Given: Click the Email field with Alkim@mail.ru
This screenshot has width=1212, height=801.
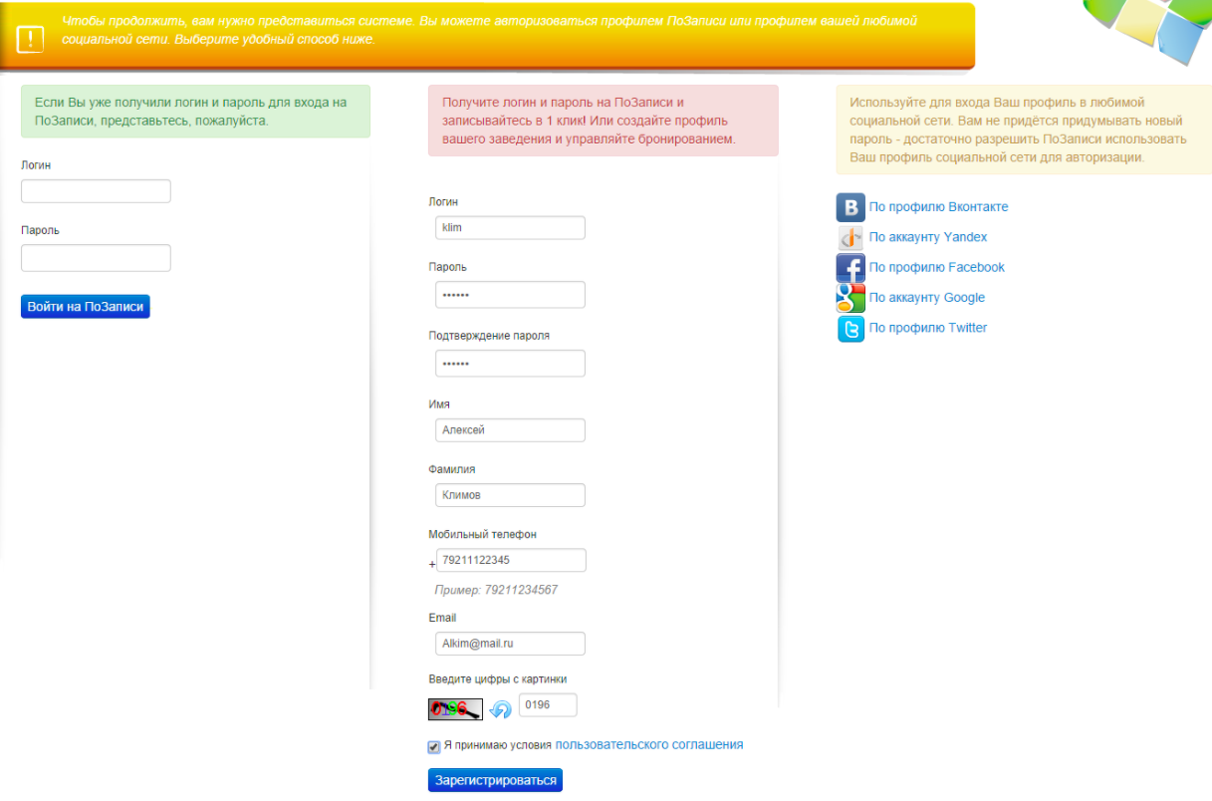Looking at the screenshot, I should coord(510,645).
